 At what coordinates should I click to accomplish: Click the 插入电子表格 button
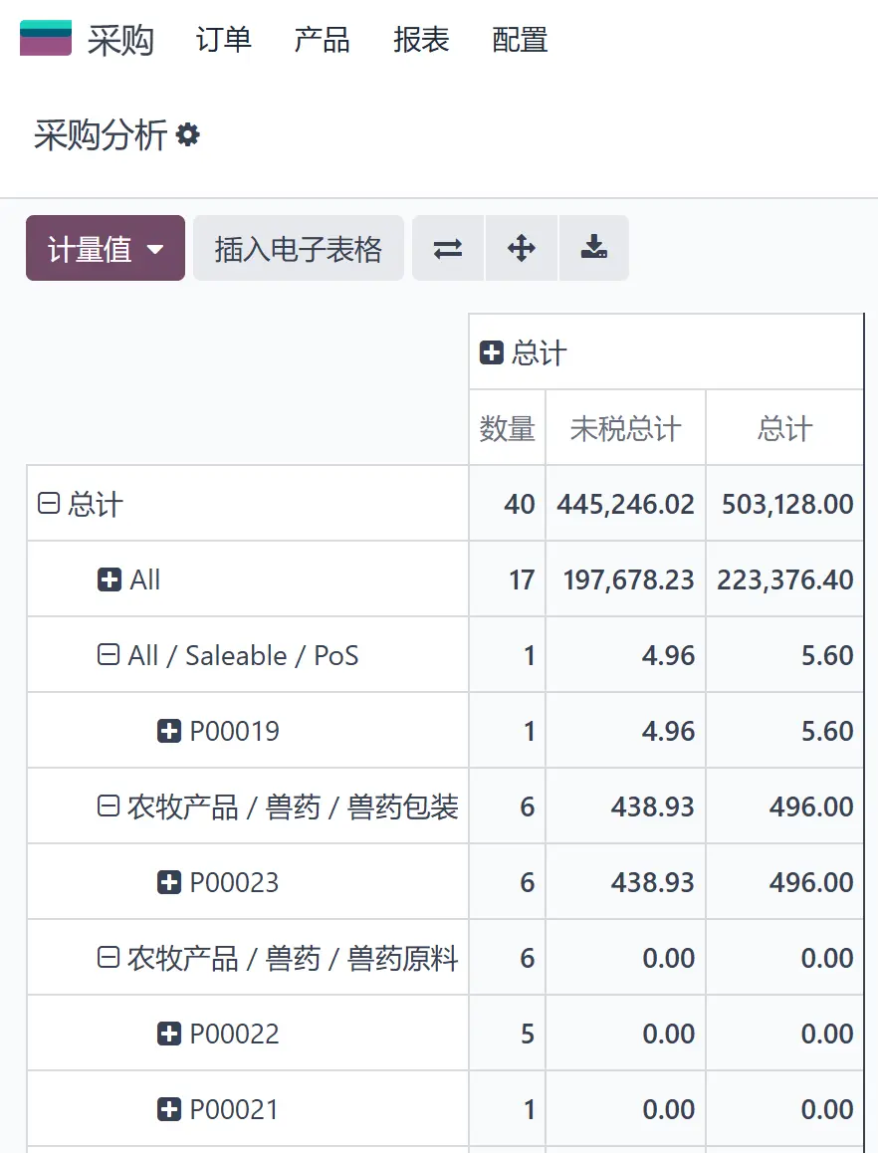[299, 249]
